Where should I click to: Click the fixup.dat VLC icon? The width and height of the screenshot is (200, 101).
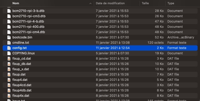coord(9,74)
